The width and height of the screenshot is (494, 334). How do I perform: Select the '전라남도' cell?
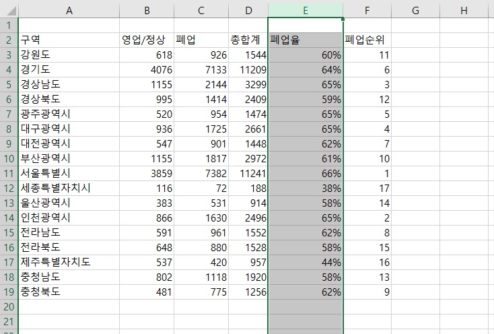[69, 233]
